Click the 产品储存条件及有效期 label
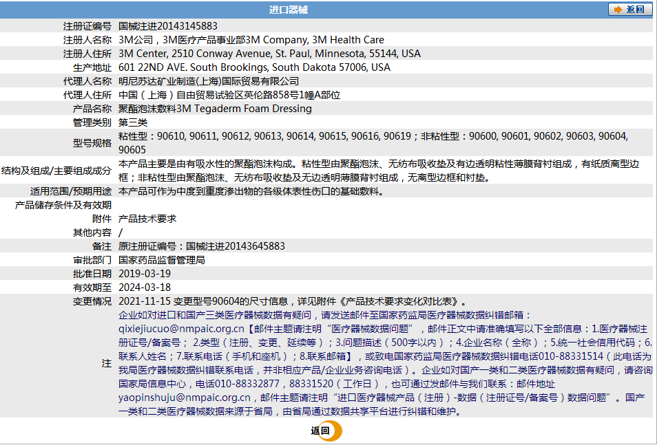657x445 pixels. click(63, 205)
